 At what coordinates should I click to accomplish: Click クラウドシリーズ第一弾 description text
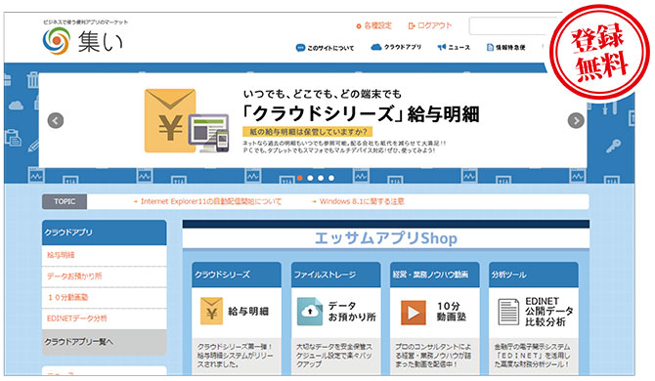coord(236,356)
